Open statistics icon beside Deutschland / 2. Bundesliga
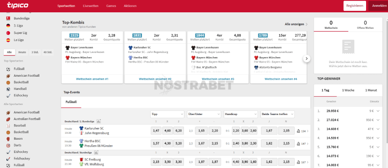The height and width of the screenshot is (168, 388). pos(99,121)
